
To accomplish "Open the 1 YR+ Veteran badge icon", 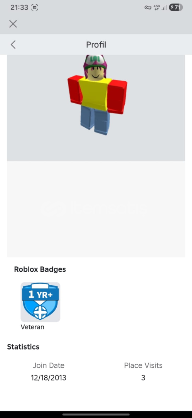I will click(40, 302).
